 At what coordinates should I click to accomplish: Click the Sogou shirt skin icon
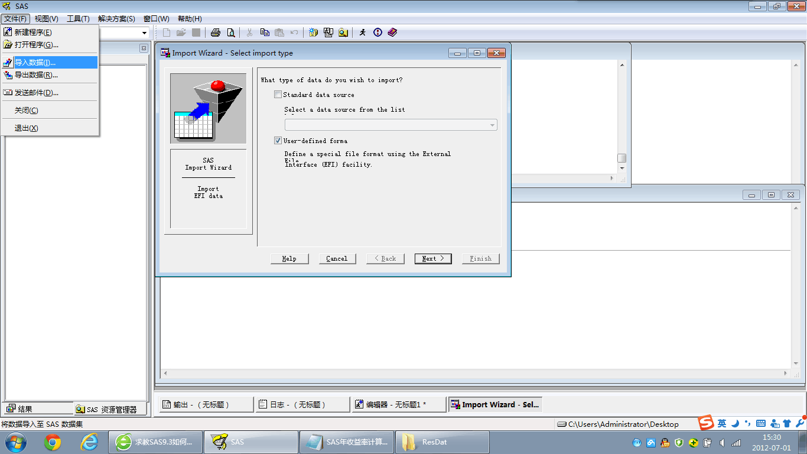787,423
